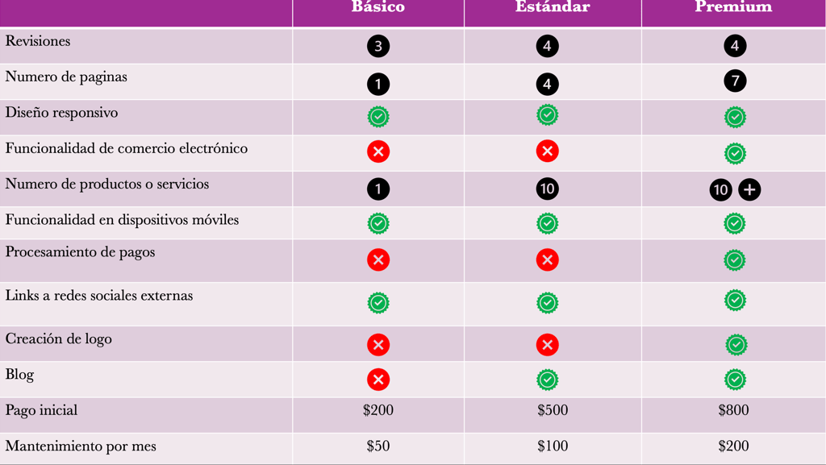Screen dimensions: 826x465
Task: Select the Básico column header
Action: tap(378, 6)
